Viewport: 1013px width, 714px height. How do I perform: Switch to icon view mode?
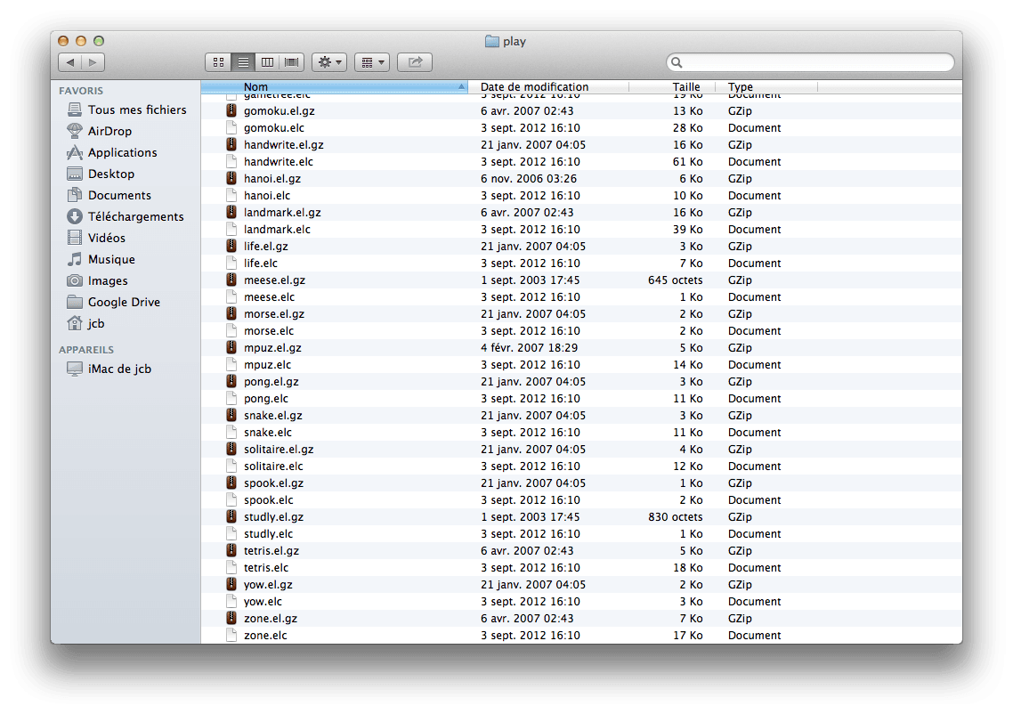pyautogui.click(x=218, y=62)
